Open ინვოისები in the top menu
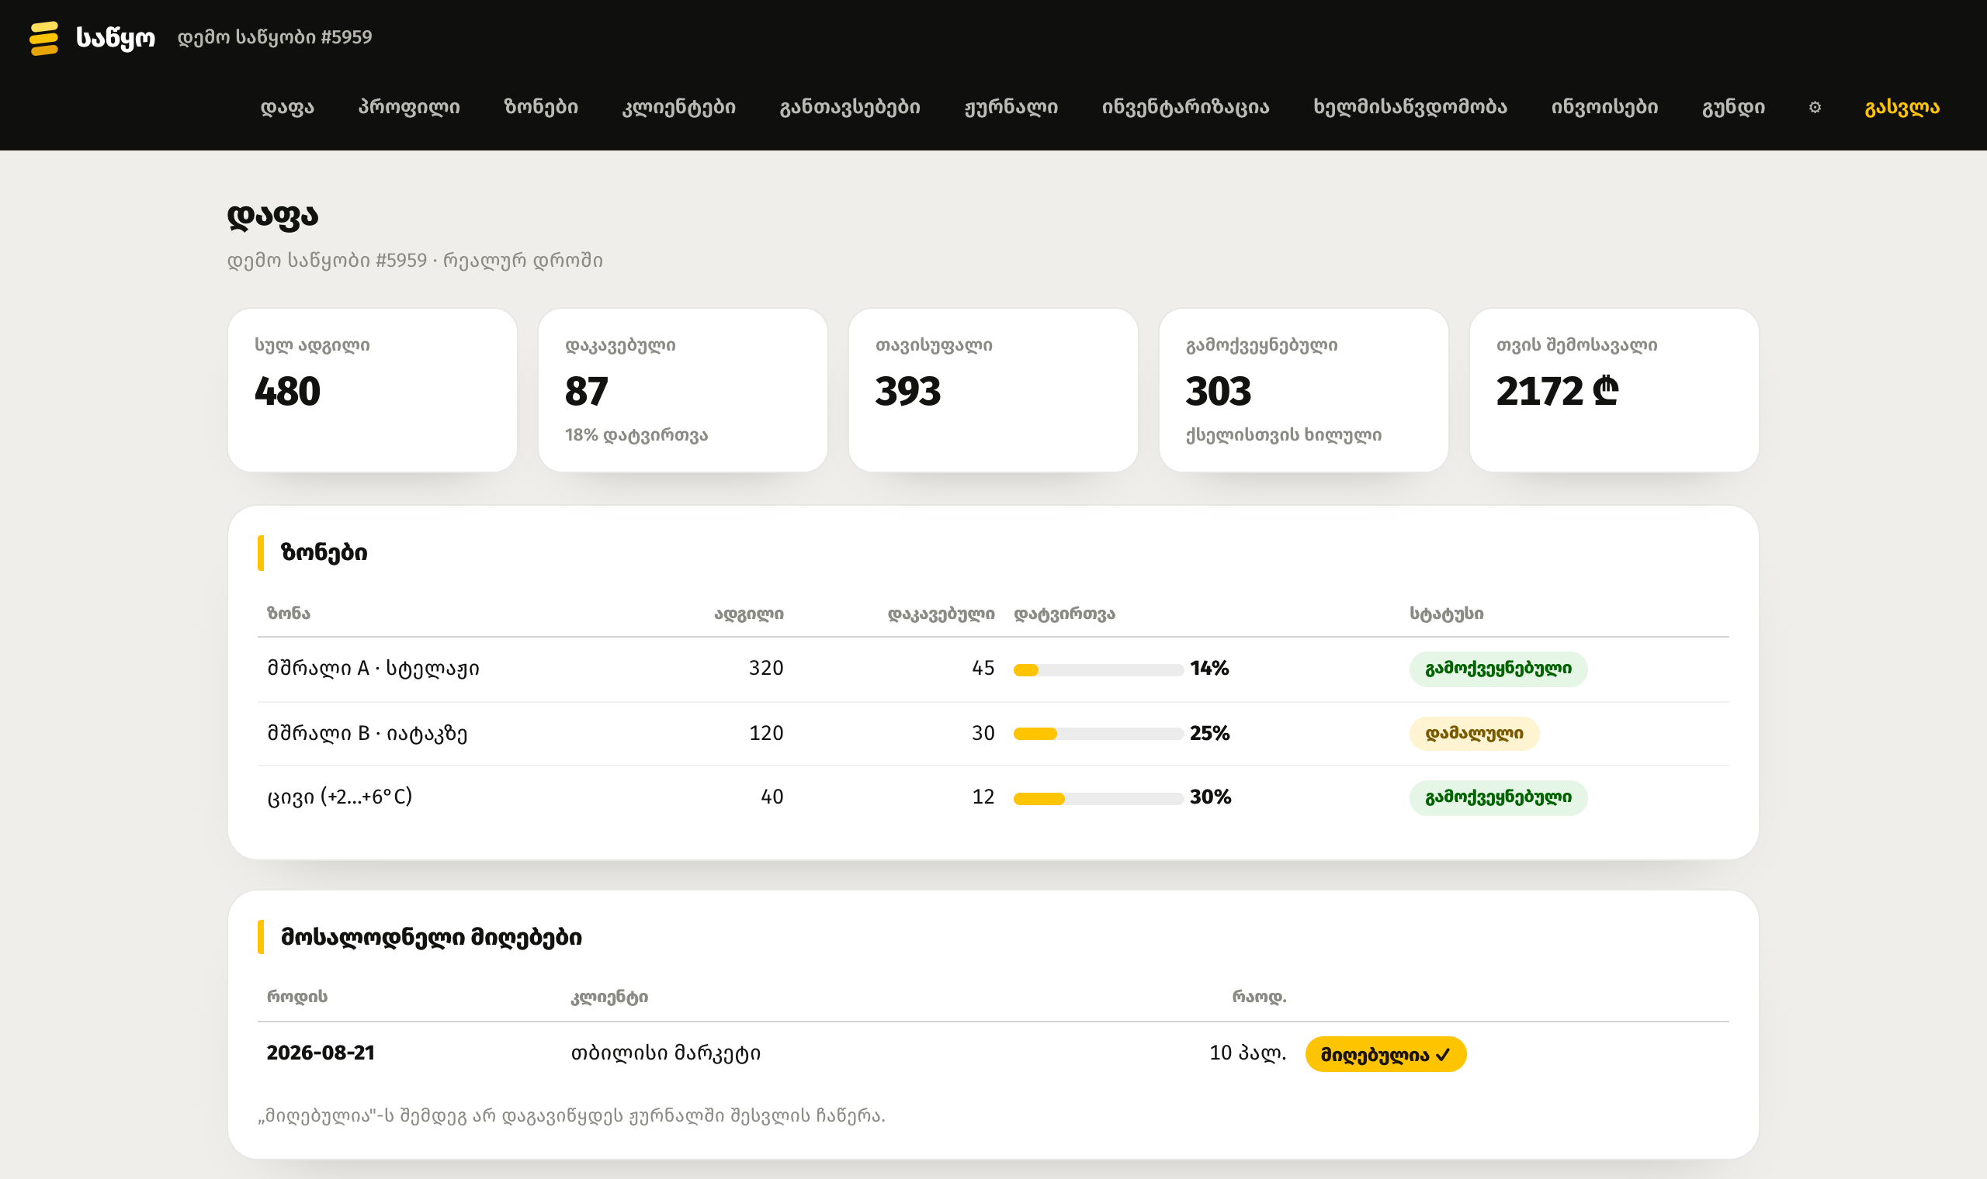The width and height of the screenshot is (1987, 1179). [x=1604, y=107]
